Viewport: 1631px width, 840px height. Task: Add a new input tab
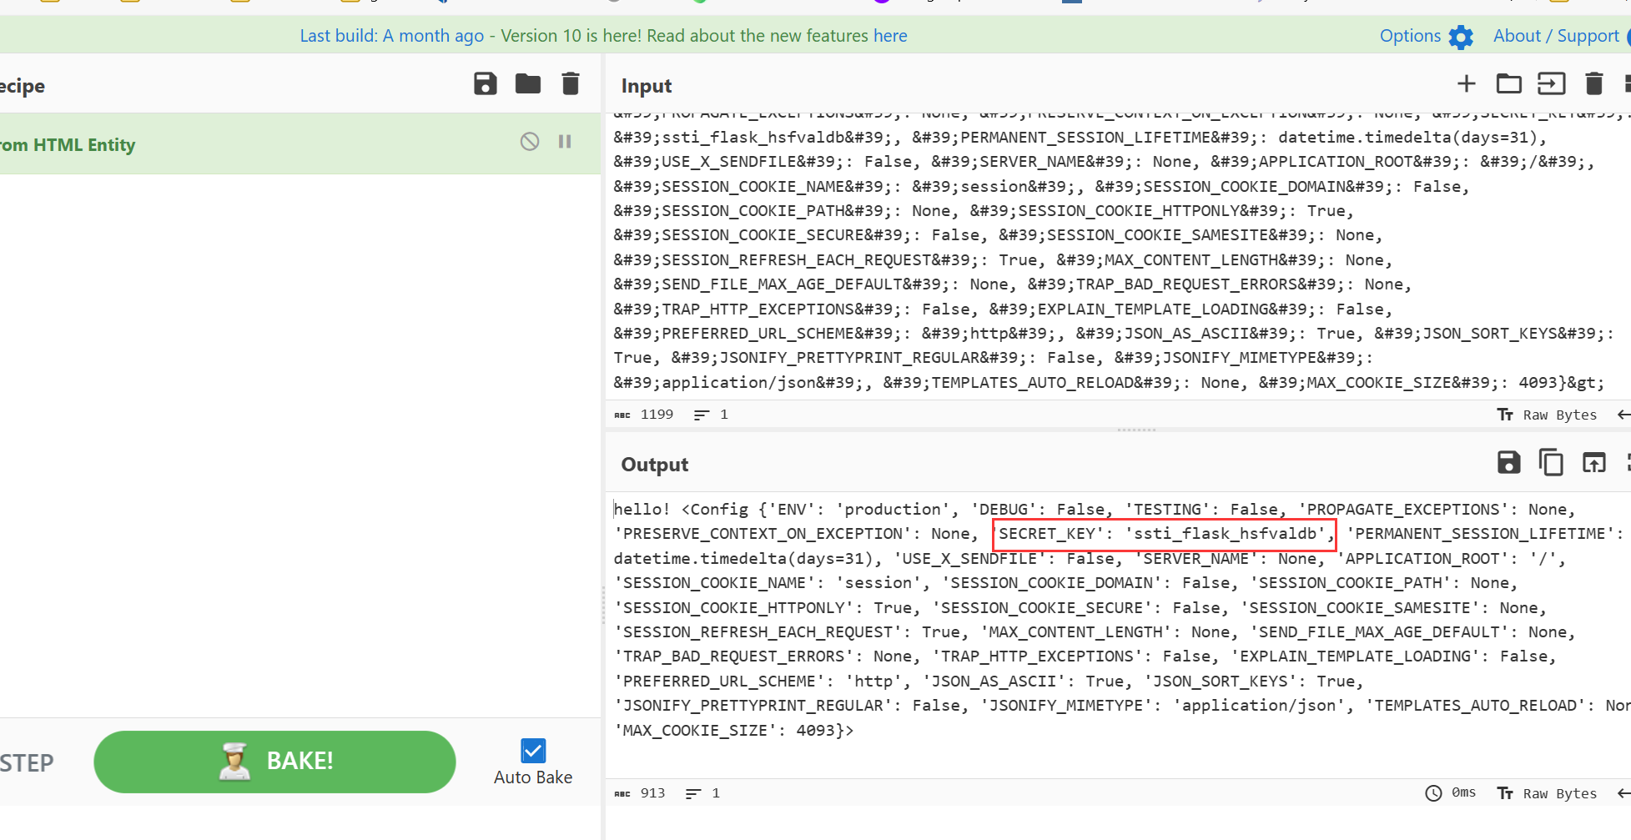pos(1466,83)
